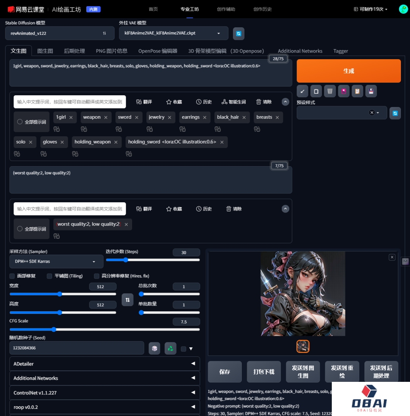Open the 外挂 VAE 模型 dropdown
The width and height of the screenshot is (410, 416).
173,33
